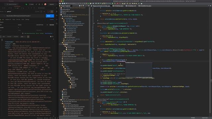Image resolution: width=212 pixels, height=119 pixels.
Task: Click the Save icon in STS toolbar
Action: pos(63,4)
